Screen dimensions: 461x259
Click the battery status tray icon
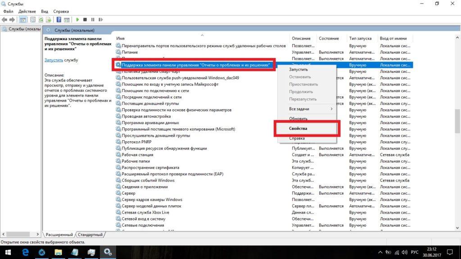pos(389,252)
